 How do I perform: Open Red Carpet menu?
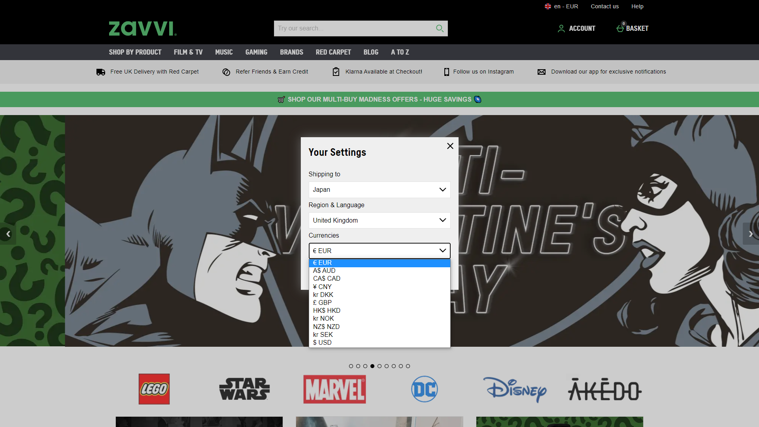pyautogui.click(x=333, y=52)
